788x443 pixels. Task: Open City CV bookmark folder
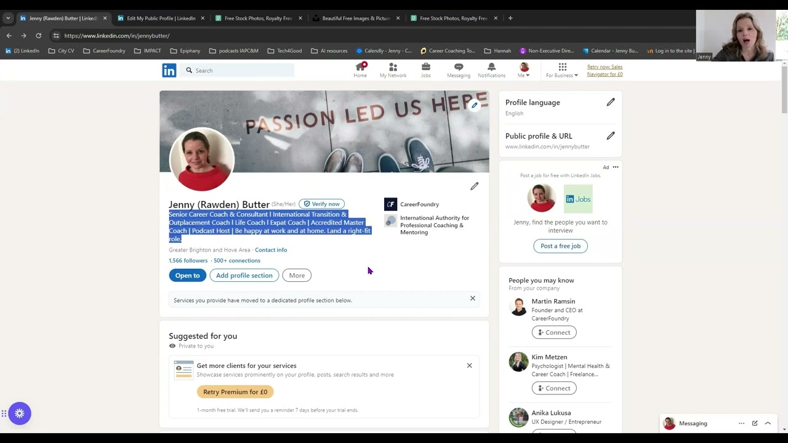click(61, 50)
